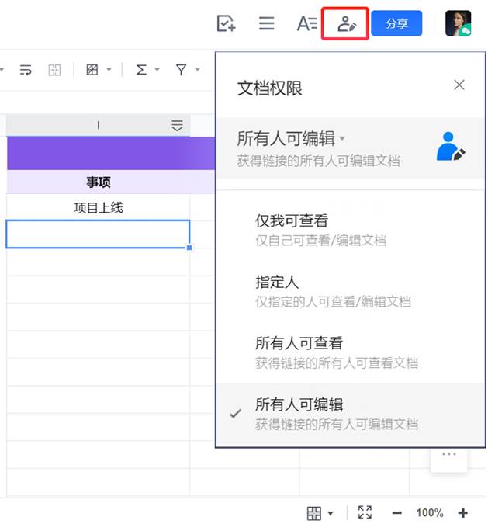Toggle the text wrap toolbar icon
This screenshot has height=524, width=488.
pos(26,70)
